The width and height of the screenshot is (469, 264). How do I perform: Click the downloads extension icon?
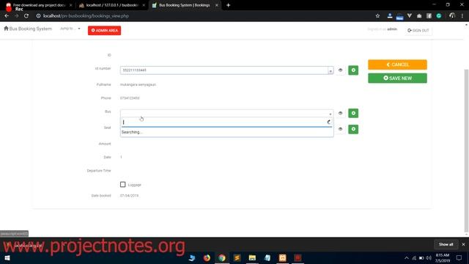point(389,15)
